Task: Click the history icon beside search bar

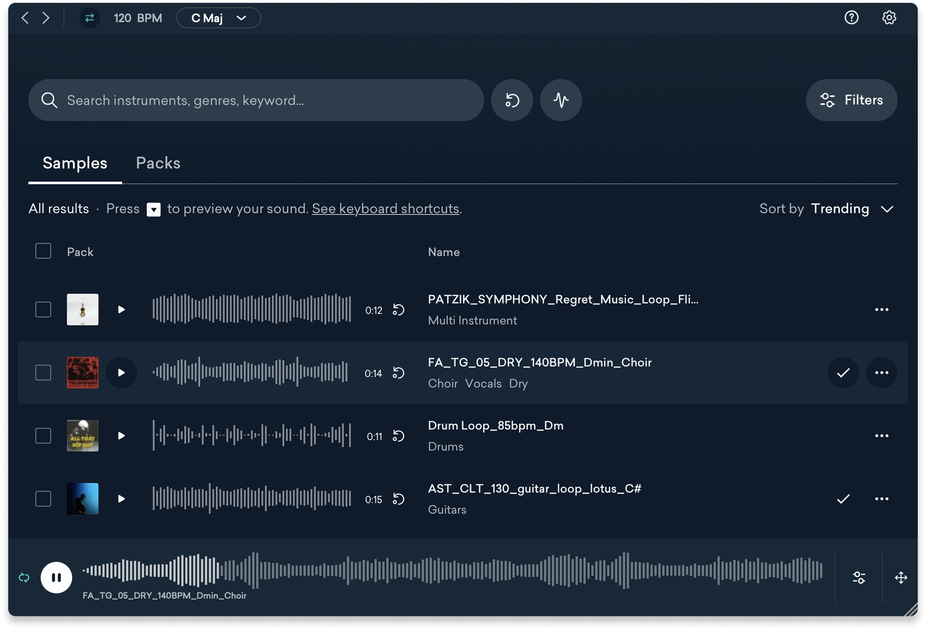Action: [512, 100]
